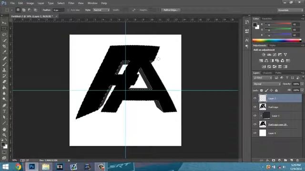Add Brightness/Contrast adjustment icon
This screenshot has width=305, height=171.
264,55
